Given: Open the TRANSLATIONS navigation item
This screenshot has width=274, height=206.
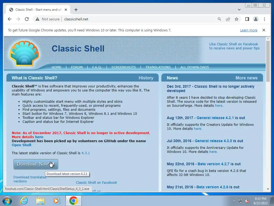Looking at the screenshot, I should (158, 67).
